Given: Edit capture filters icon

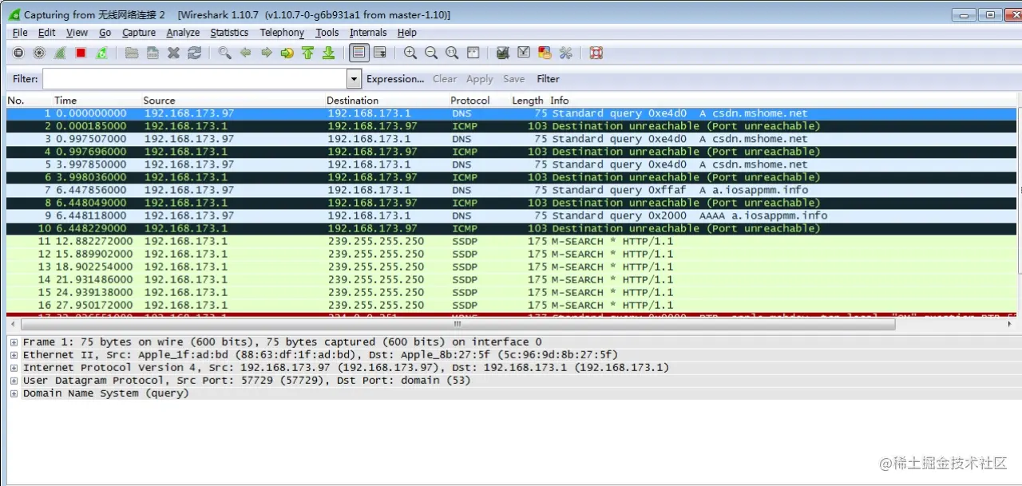Looking at the screenshot, I should click(503, 53).
